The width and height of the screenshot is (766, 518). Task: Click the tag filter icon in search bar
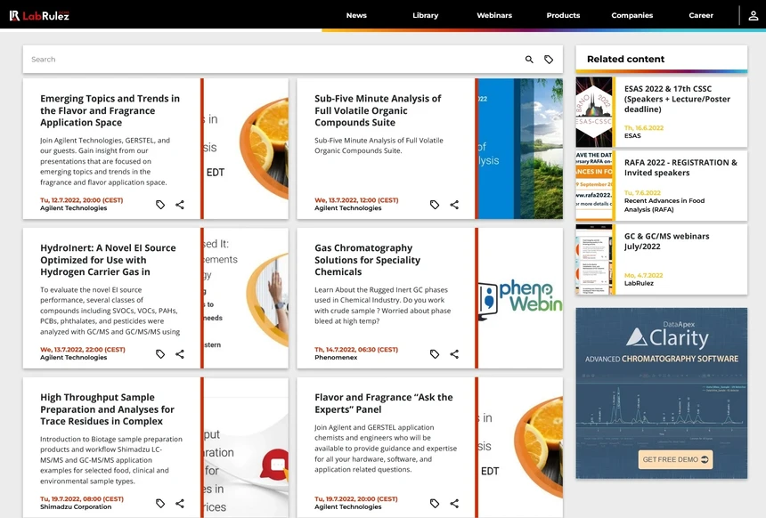pos(549,60)
